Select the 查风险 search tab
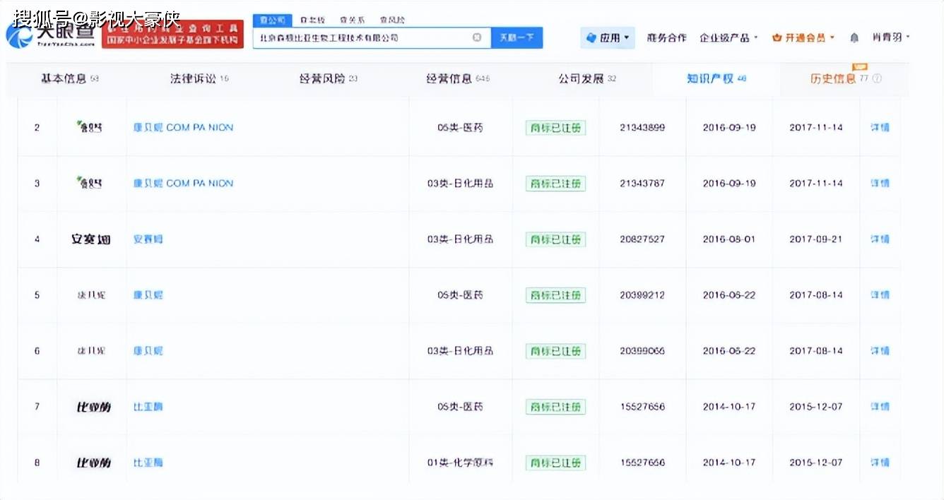The width and height of the screenshot is (944, 500). point(392,20)
